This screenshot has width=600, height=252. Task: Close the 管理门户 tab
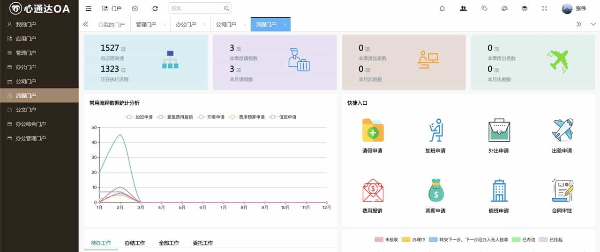[x=165, y=24]
